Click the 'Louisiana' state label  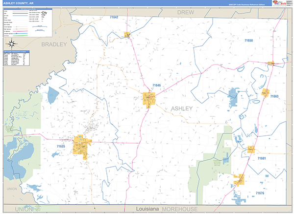pos(147,209)
